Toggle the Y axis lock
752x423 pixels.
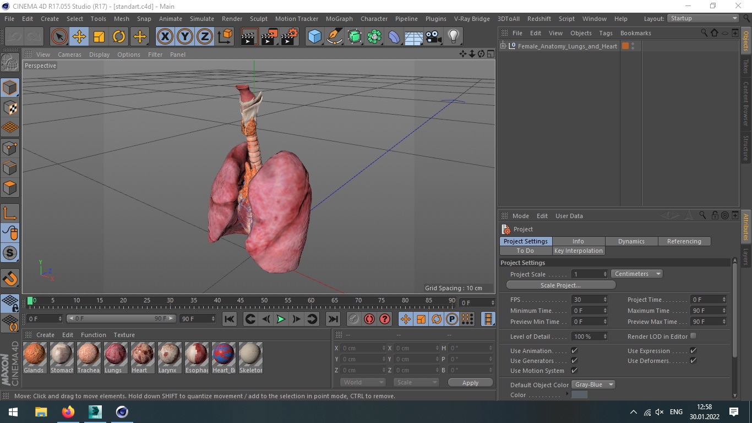point(185,37)
